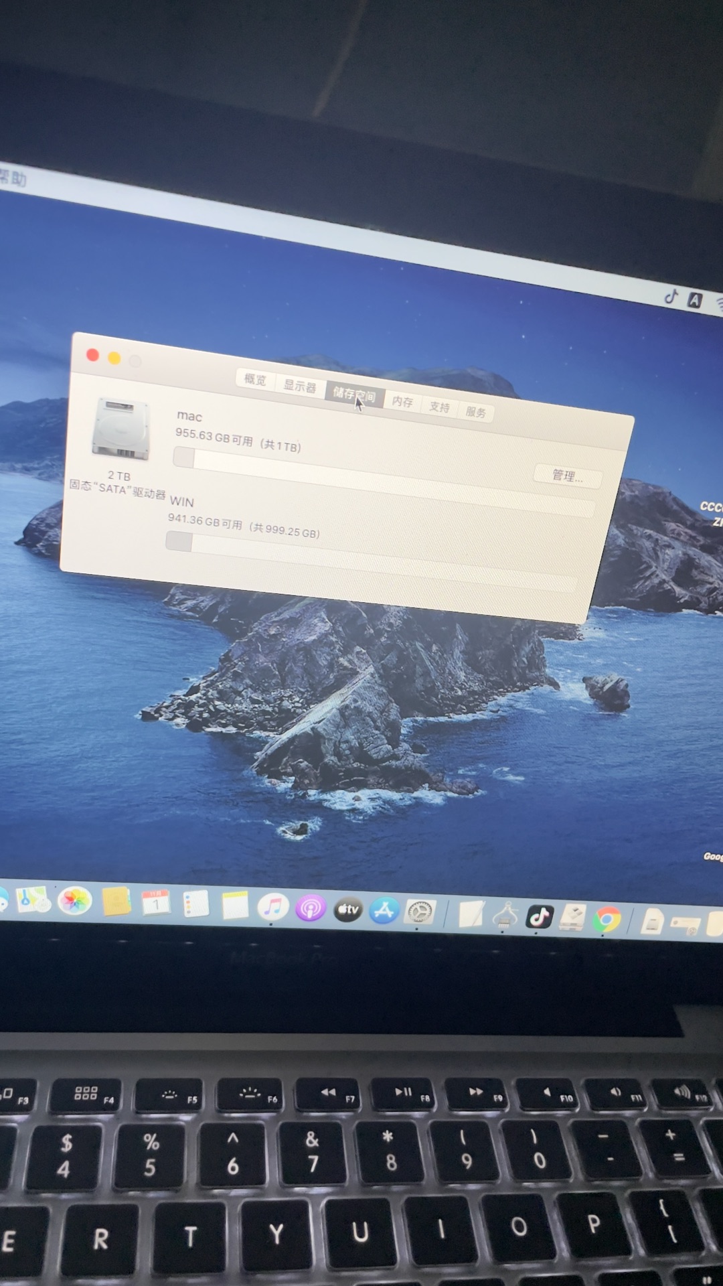
Task: Click the 管理... (Manage) button
Action: [567, 476]
